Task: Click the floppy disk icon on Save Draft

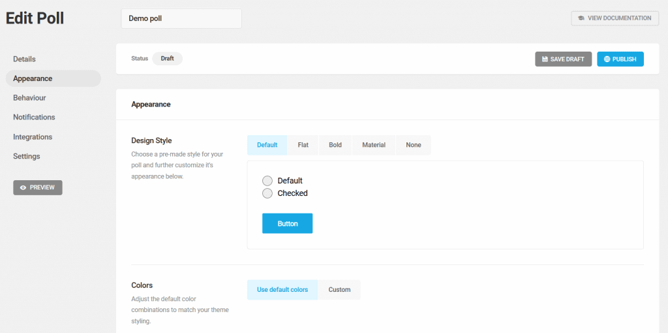Action: tap(545, 59)
